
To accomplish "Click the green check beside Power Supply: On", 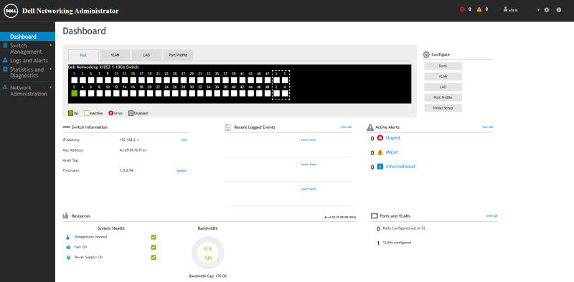I will tap(154, 258).
